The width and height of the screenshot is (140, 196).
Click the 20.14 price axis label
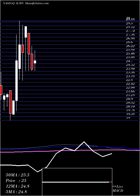click(130, 106)
